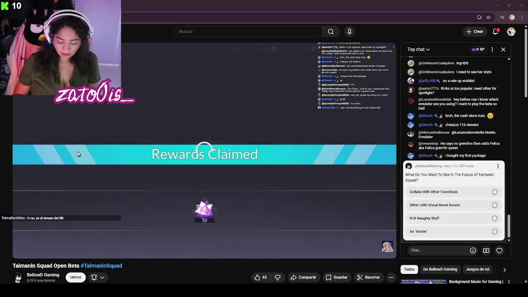Click the live chat scrollbar thumb
Image resolution: width=528 pixels, height=297 pixels.
click(x=509, y=226)
